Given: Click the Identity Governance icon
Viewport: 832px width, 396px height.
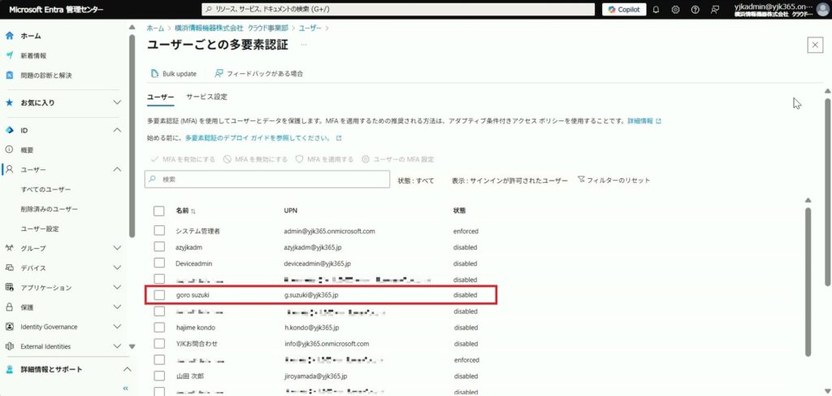Looking at the screenshot, I should coord(9,326).
